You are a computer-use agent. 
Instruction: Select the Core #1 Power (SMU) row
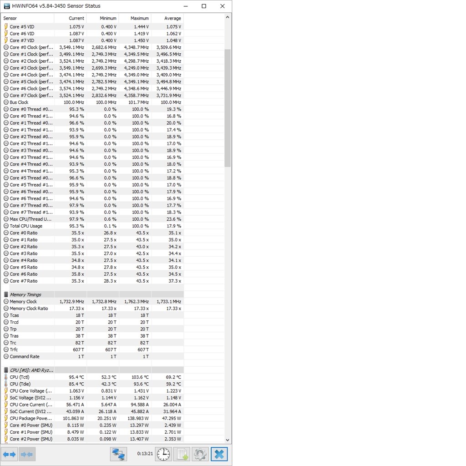92,432
